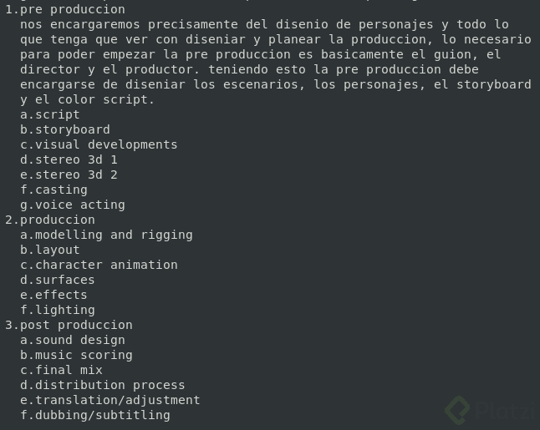Screen dimensions: 540x430
Task: Click the Platzi logo watermark
Action: (490, 408)
